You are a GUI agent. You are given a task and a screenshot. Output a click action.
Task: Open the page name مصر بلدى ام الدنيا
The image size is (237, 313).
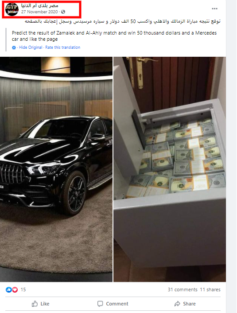(x=40, y=6)
